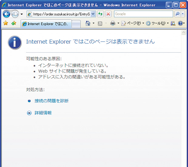
Task: Click the address bar URL field
Action: click(61, 14)
